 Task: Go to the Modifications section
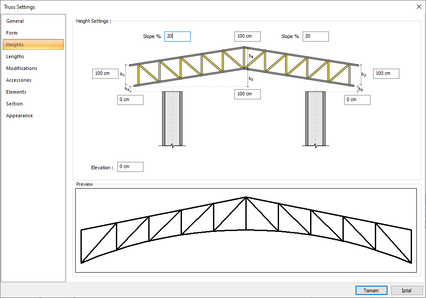(21, 68)
